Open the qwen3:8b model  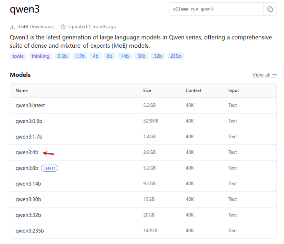(27, 168)
